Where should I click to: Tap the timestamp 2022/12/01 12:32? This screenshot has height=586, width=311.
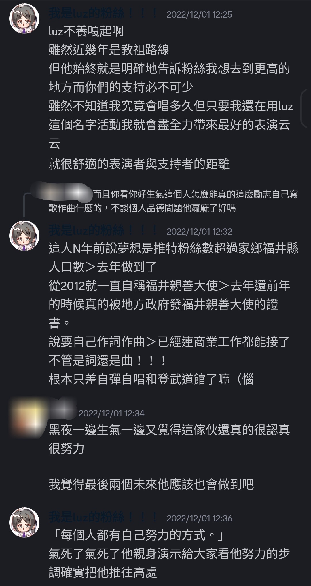pyautogui.click(x=199, y=232)
